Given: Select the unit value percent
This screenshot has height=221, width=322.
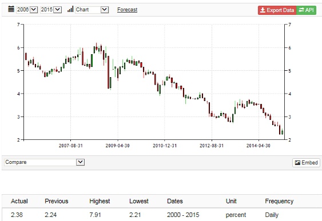Looking at the screenshot, I should (236, 215).
